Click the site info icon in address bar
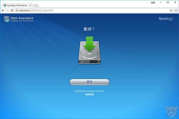 coord(17,10)
